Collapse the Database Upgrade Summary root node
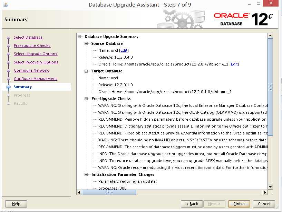Screen dimensions: 282x212 (79, 37)
